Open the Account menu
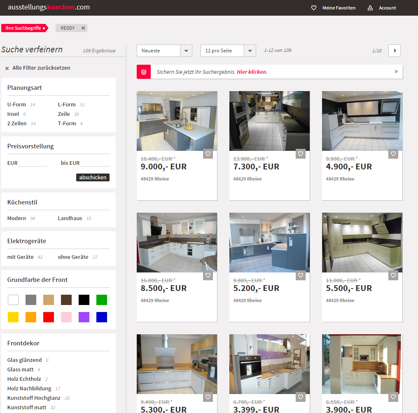Image resolution: width=418 pixels, height=413 pixels. [x=388, y=8]
